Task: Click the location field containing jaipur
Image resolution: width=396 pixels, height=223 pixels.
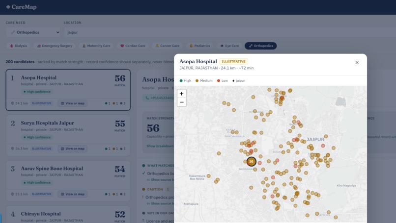Action: coord(230,32)
